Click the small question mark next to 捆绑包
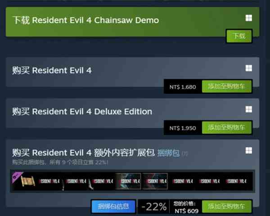The width and height of the screenshot is (270, 216). (184, 153)
